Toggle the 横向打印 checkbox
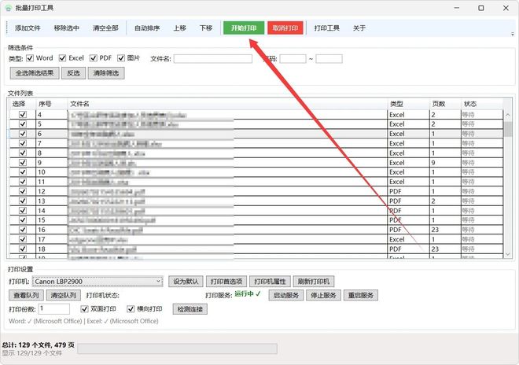The image size is (519, 365). click(131, 309)
